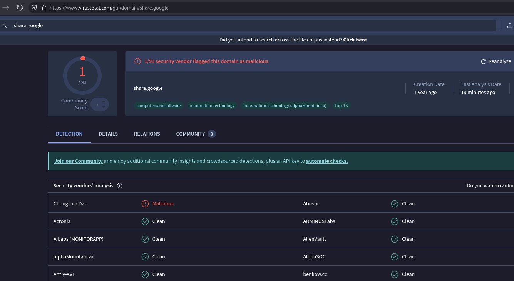Click the share.google search input field

coord(250,26)
